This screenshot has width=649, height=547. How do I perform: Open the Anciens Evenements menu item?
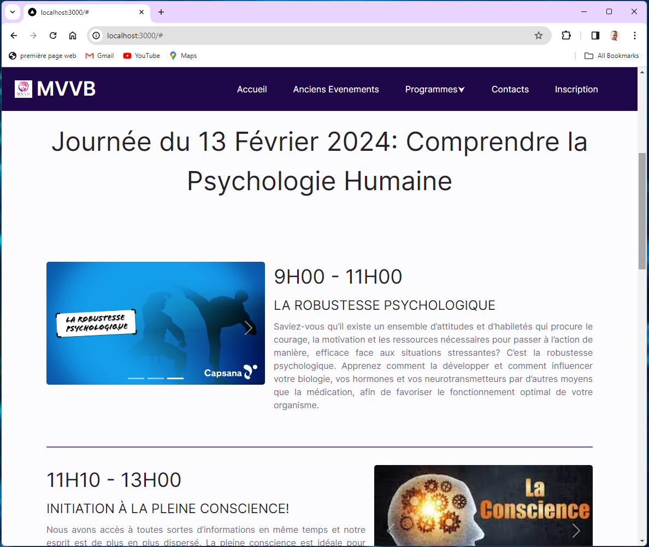tap(336, 89)
